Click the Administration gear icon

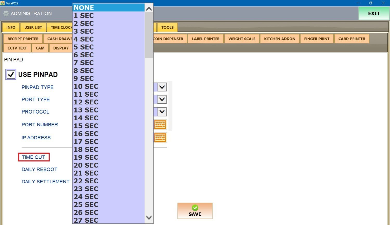[x=6, y=14]
